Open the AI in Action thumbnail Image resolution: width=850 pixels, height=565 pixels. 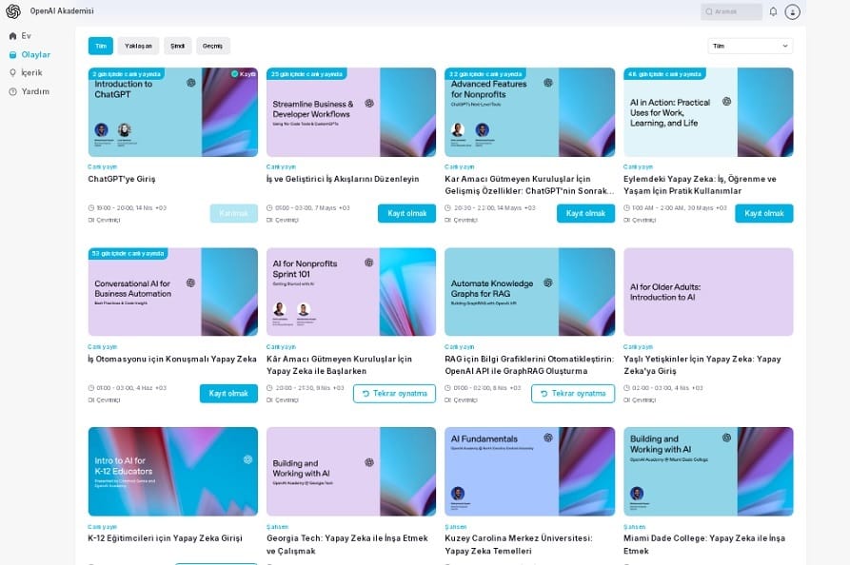708,112
